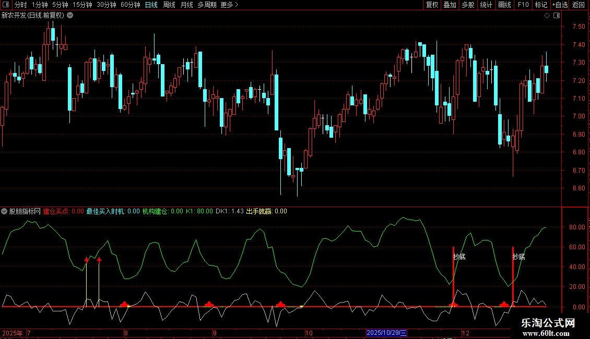
Task: Click the 叠加 overlay button
Action: pos(450,5)
